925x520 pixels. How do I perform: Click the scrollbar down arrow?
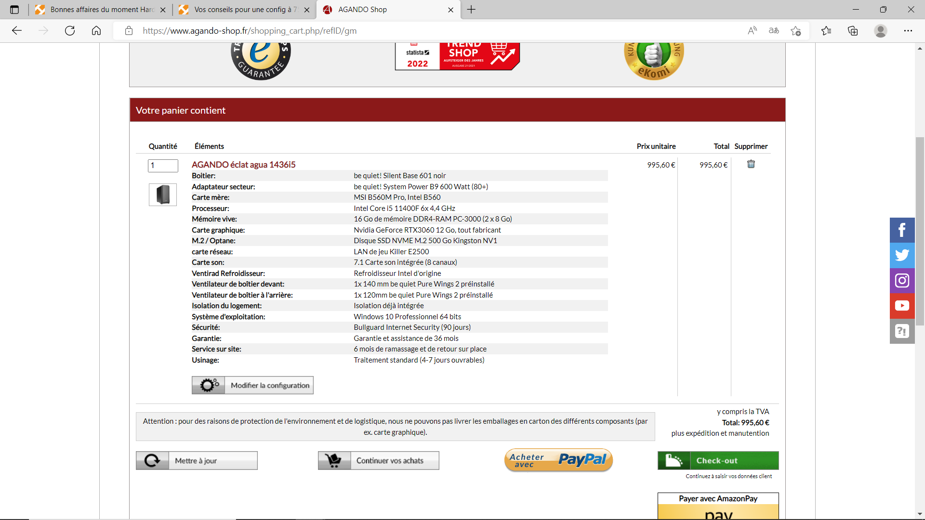920,514
